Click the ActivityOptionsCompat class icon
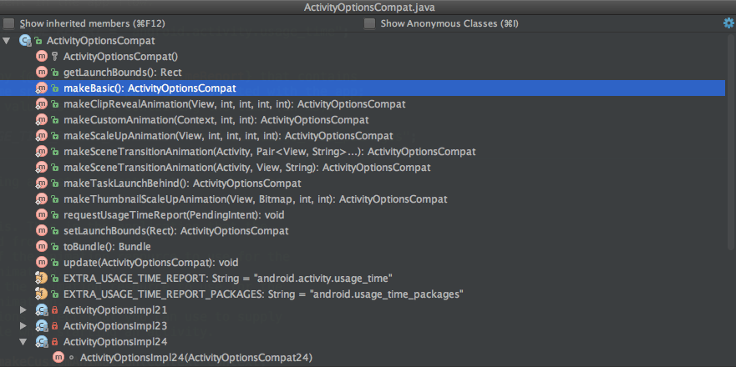 tap(25, 40)
